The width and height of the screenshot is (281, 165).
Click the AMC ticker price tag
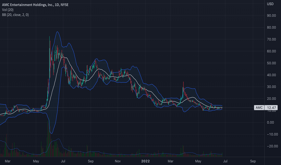coord(259,108)
